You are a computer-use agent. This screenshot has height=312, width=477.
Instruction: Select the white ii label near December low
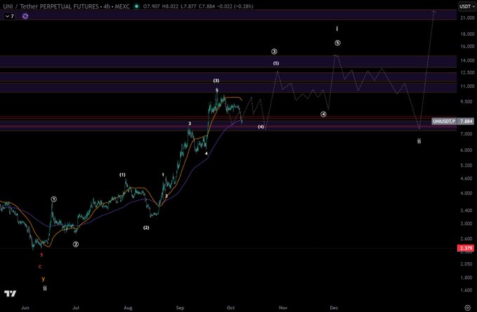click(419, 141)
